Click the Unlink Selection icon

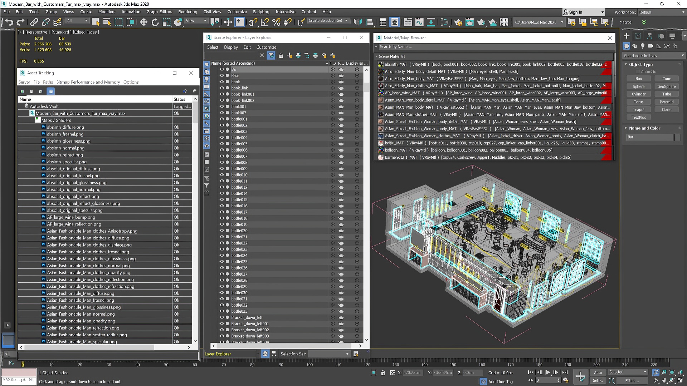45,22
